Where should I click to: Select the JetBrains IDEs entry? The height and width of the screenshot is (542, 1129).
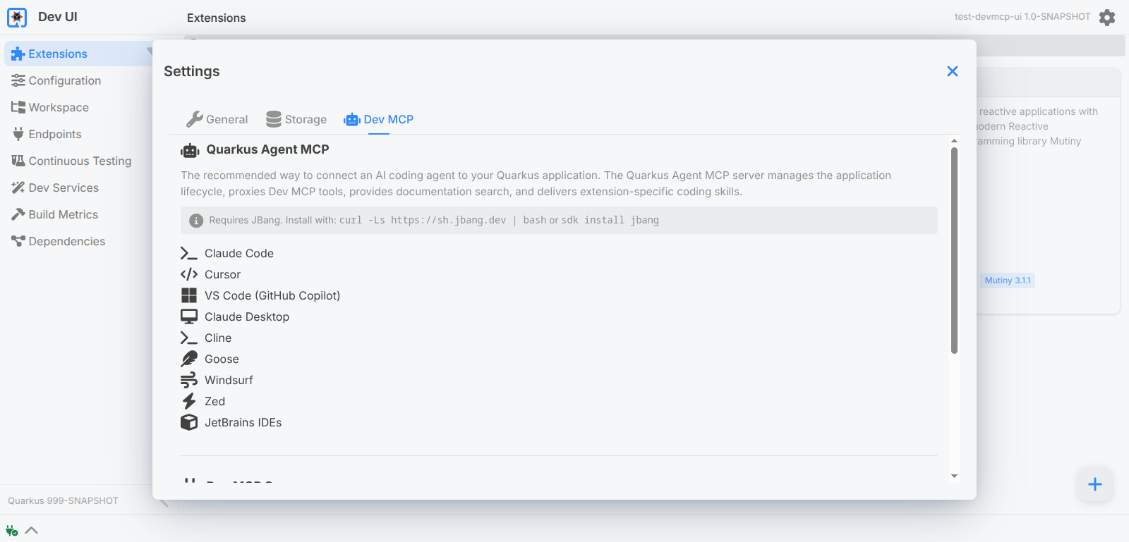click(x=231, y=423)
